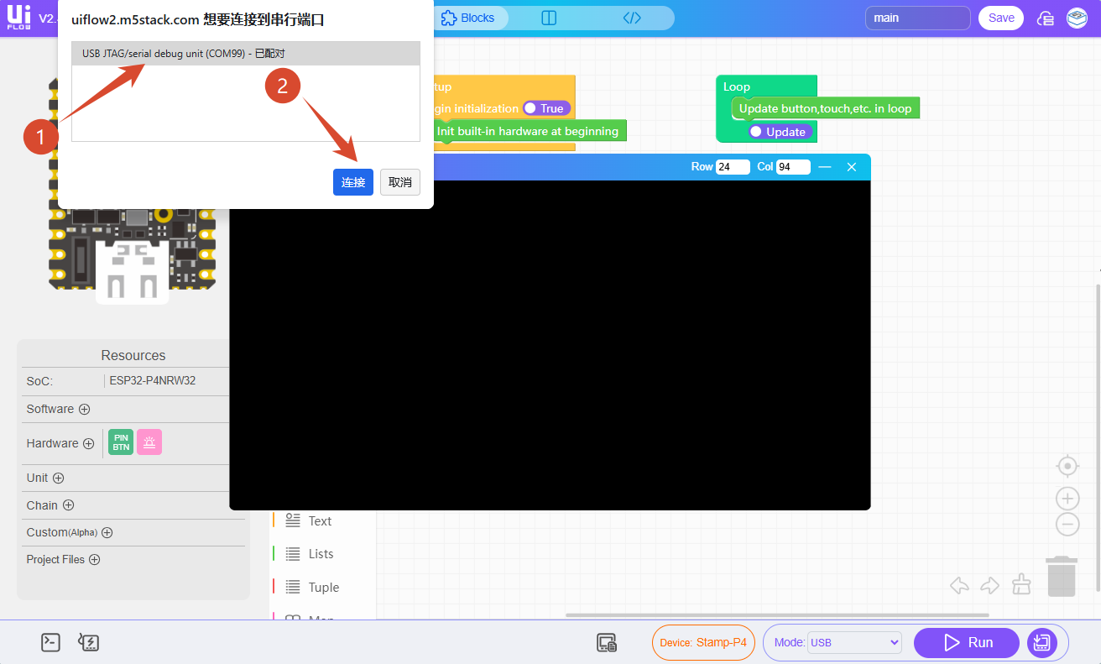The width and height of the screenshot is (1101, 664).
Task: Toggle the Update switch in Loop block
Action: (x=780, y=132)
